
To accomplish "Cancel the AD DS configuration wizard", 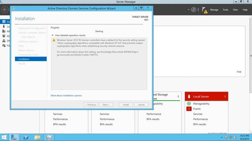I will [141, 105].
